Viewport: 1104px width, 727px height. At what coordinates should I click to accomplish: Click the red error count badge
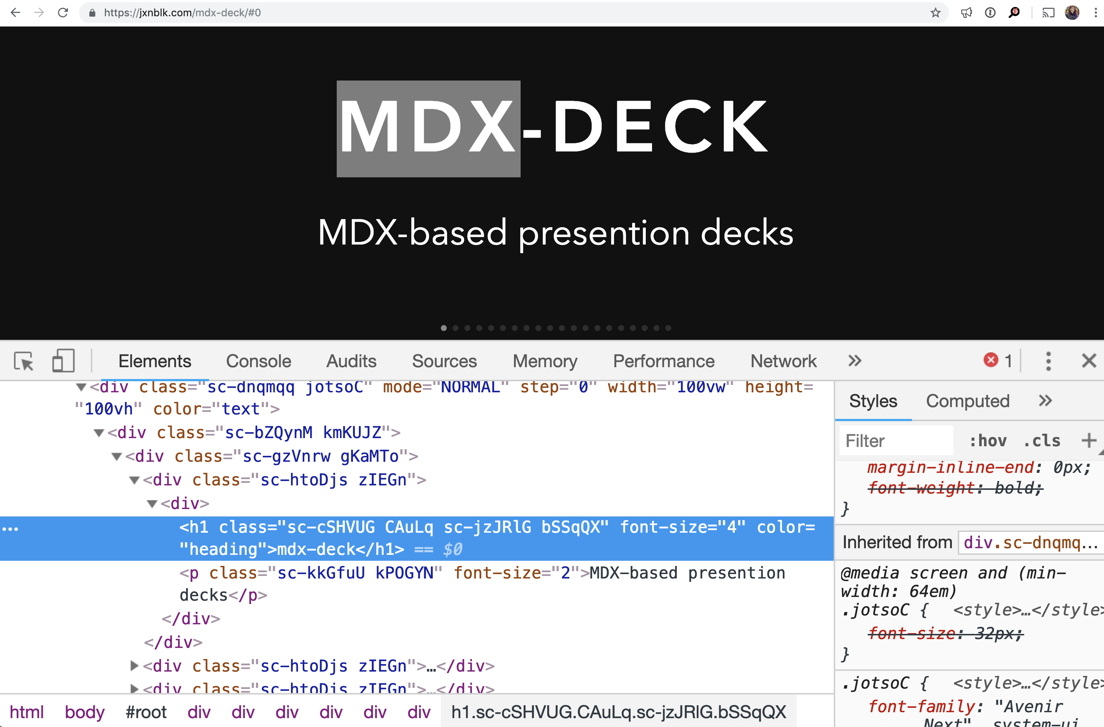pos(998,361)
